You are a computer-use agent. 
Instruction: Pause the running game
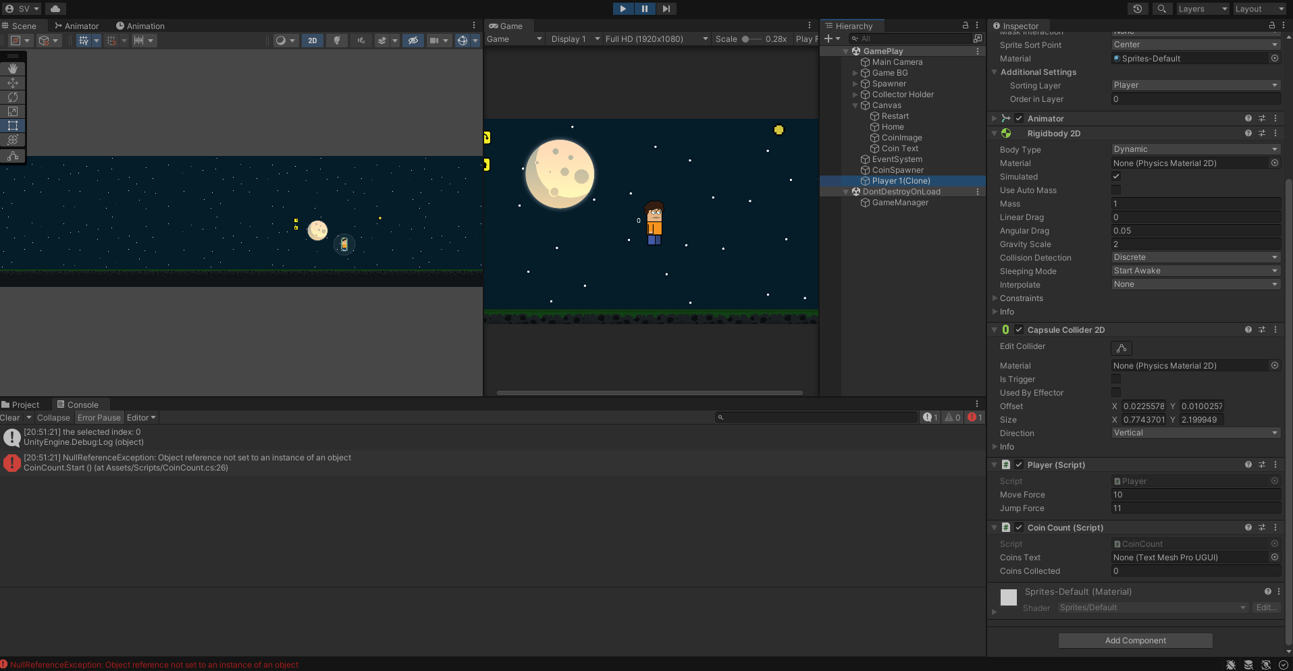pyautogui.click(x=644, y=8)
